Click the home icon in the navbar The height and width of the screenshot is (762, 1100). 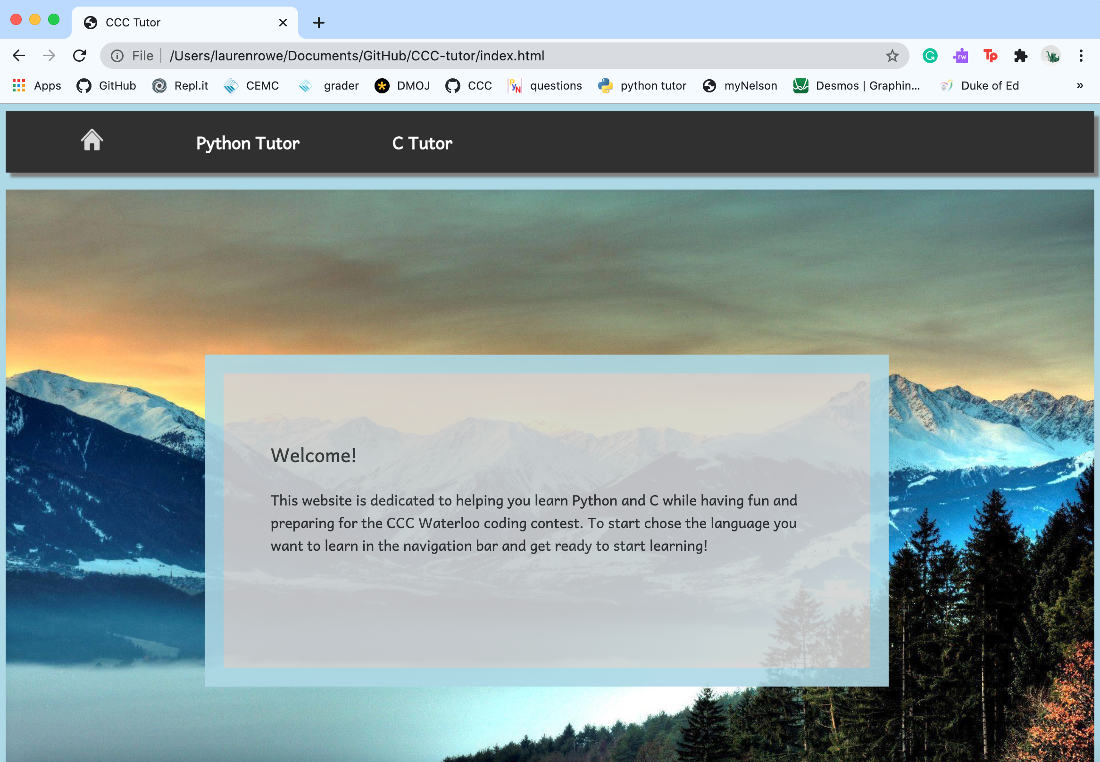coord(92,141)
